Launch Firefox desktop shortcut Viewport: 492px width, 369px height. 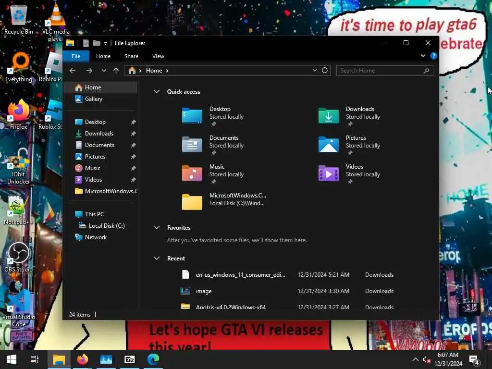click(x=19, y=115)
